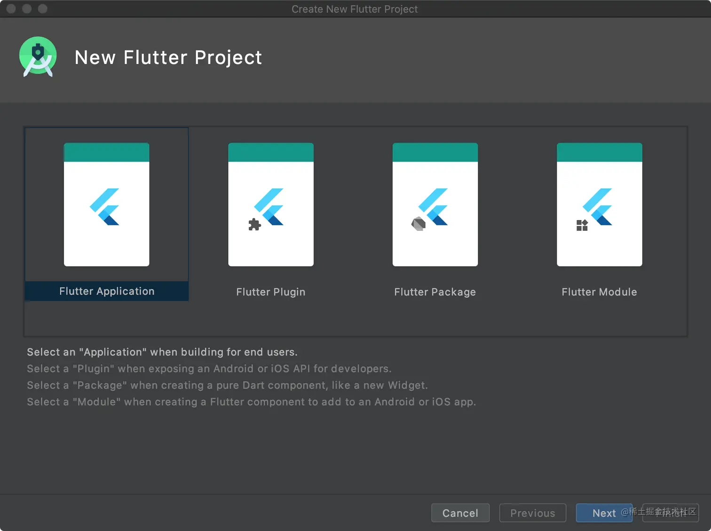This screenshot has width=711, height=531.
Task: Proceed with the Next button
Action: 604,513
